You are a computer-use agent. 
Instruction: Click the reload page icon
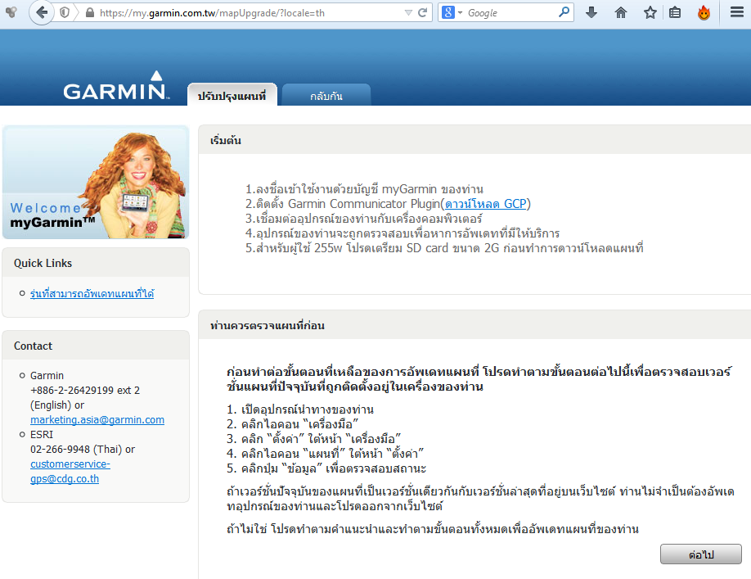tap(422, 13)
